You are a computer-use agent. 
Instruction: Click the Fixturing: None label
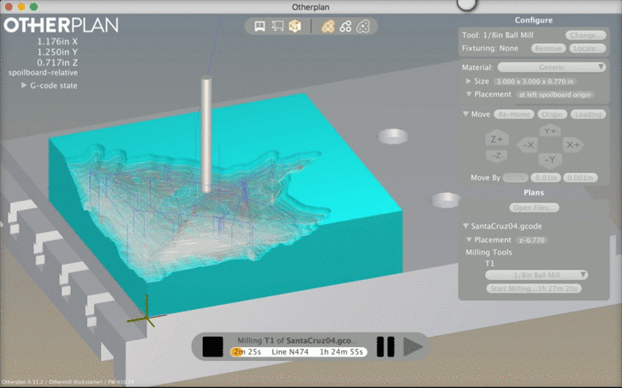tap(490, 48)
